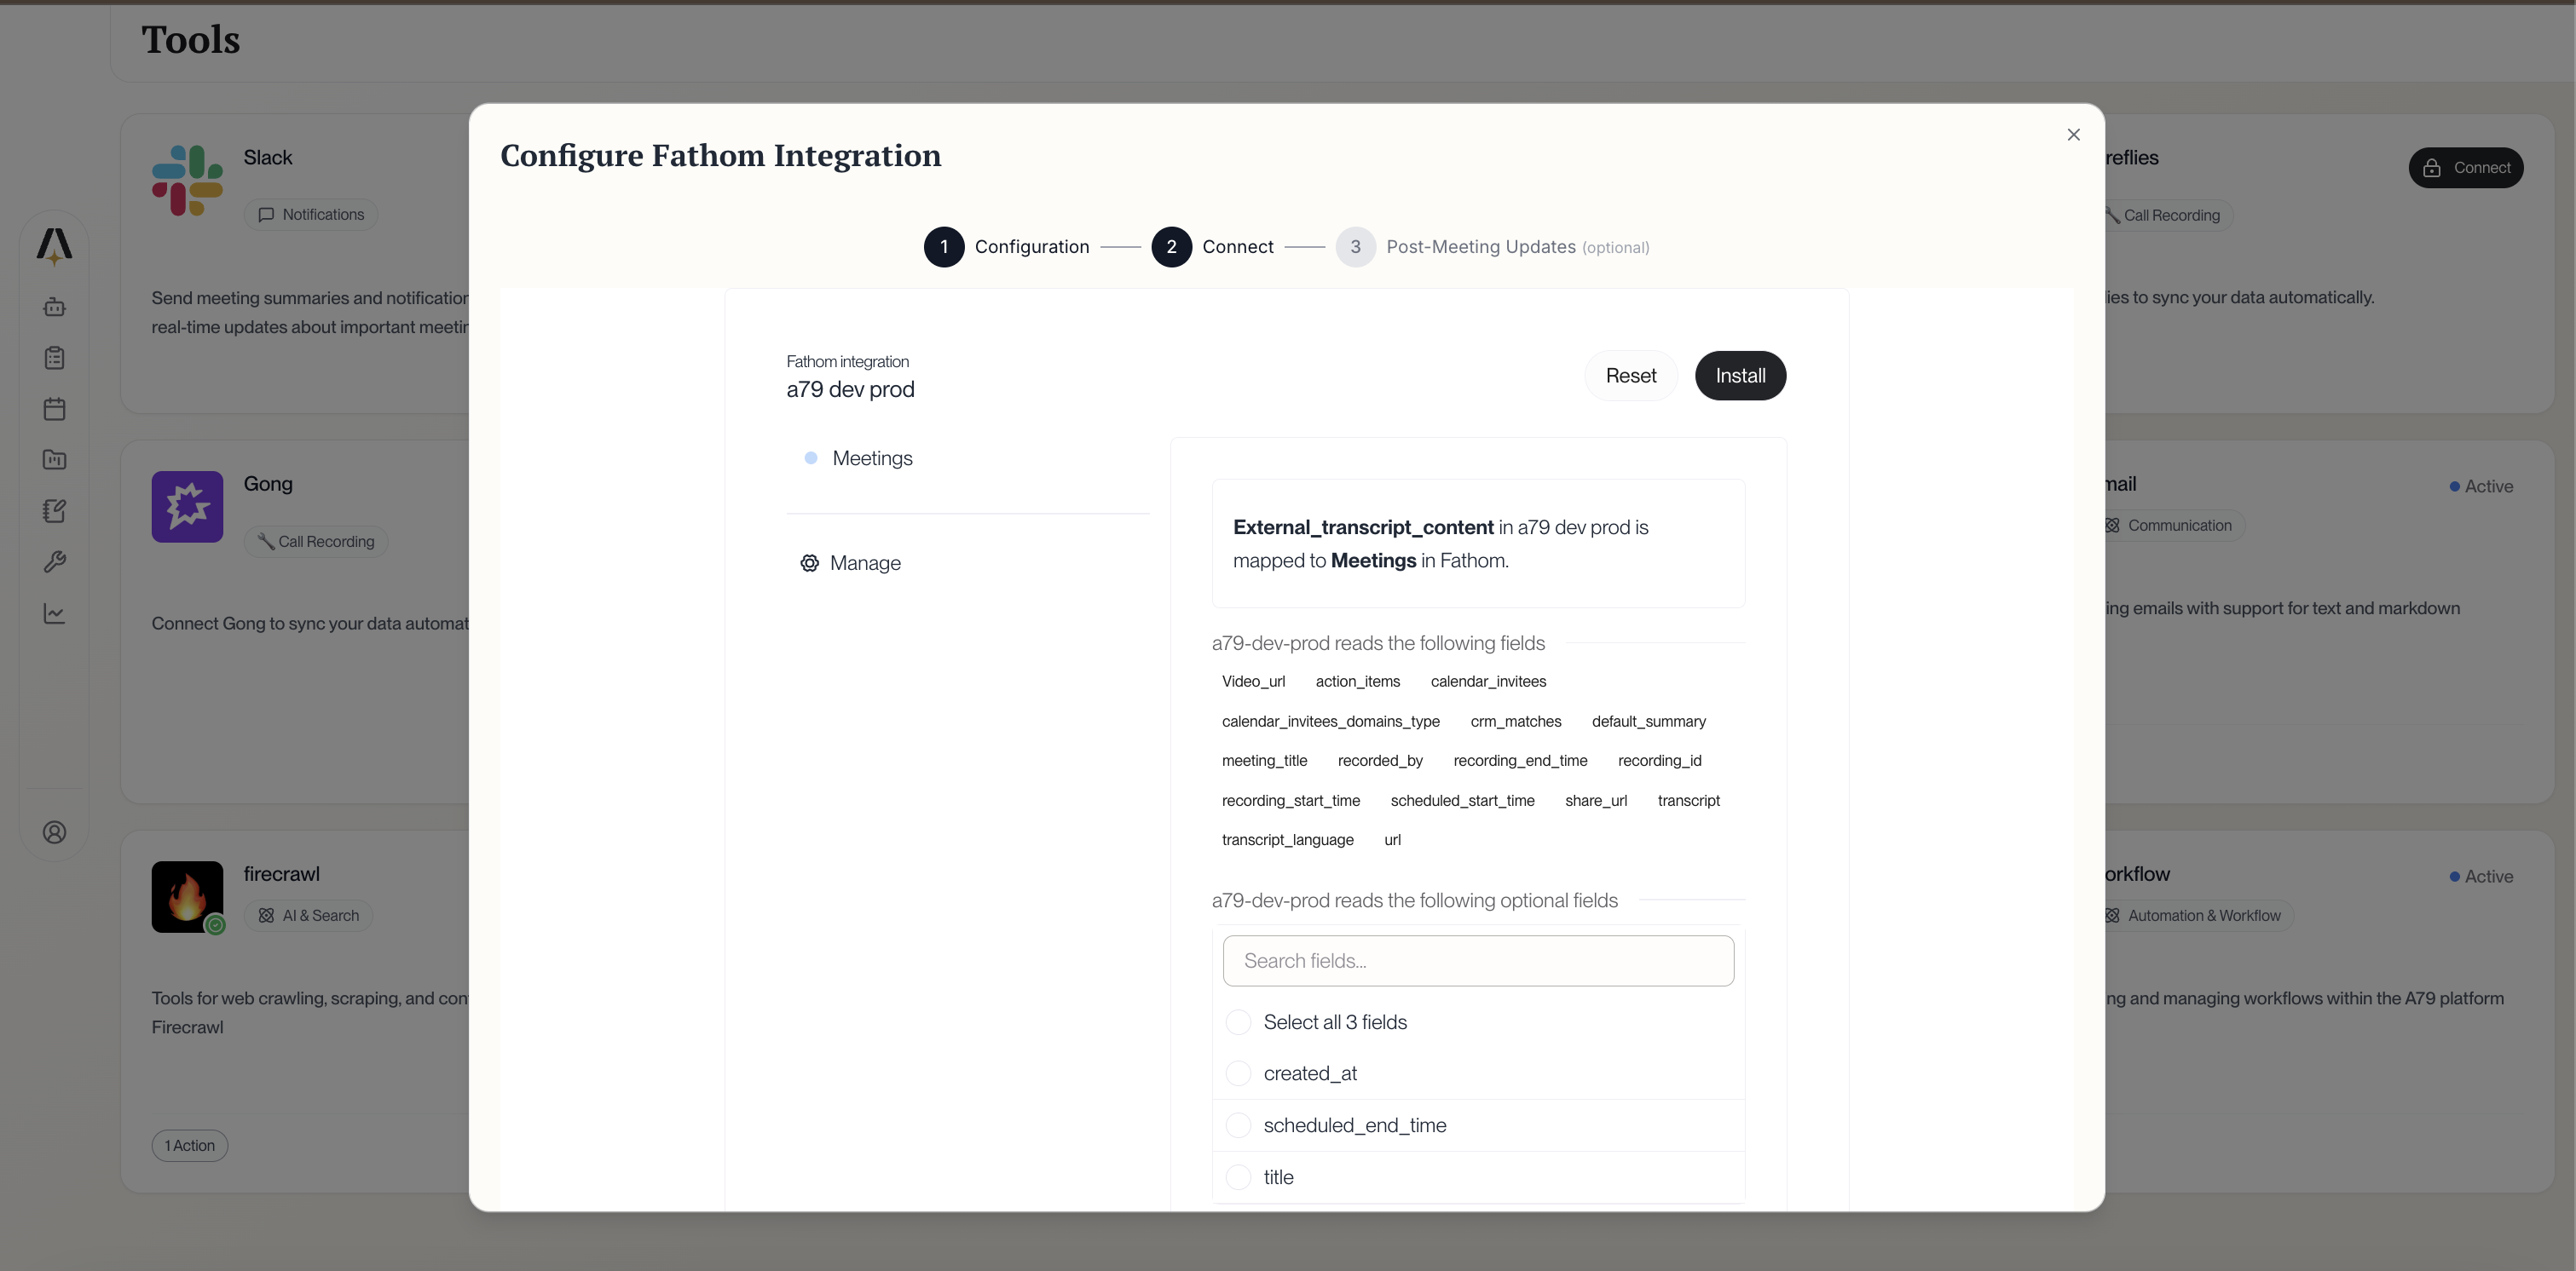Open the notebook editor icon in the sidebar
2576x1271 pixels.
point(54,510)
